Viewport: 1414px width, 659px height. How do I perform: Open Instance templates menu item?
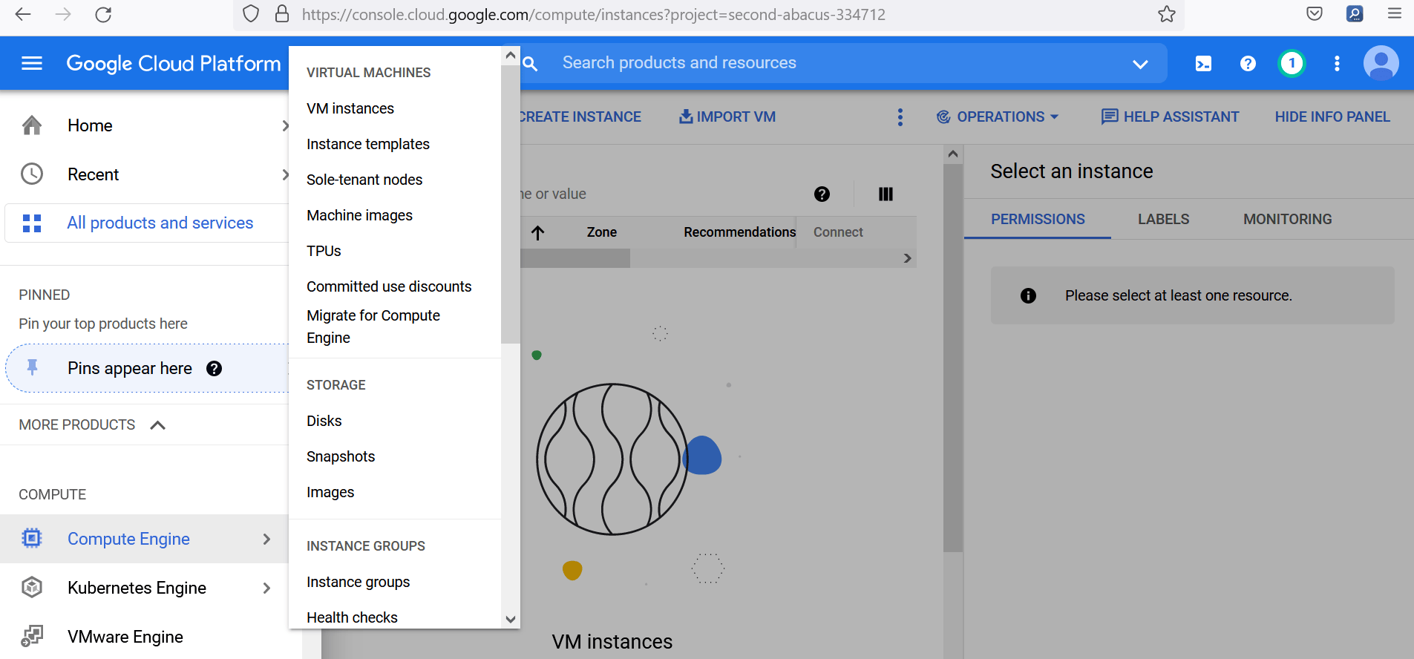click(368, 144)
